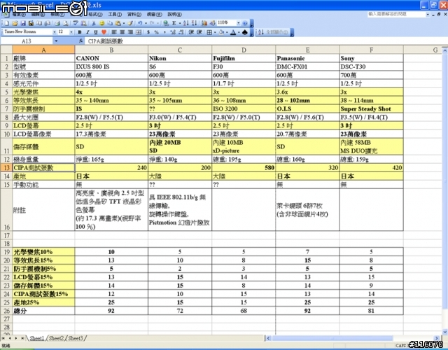The width and height of the screenshot is (448, 350).
Task: Switch to the Sheet2 tab
Action: tap(56, 338)
